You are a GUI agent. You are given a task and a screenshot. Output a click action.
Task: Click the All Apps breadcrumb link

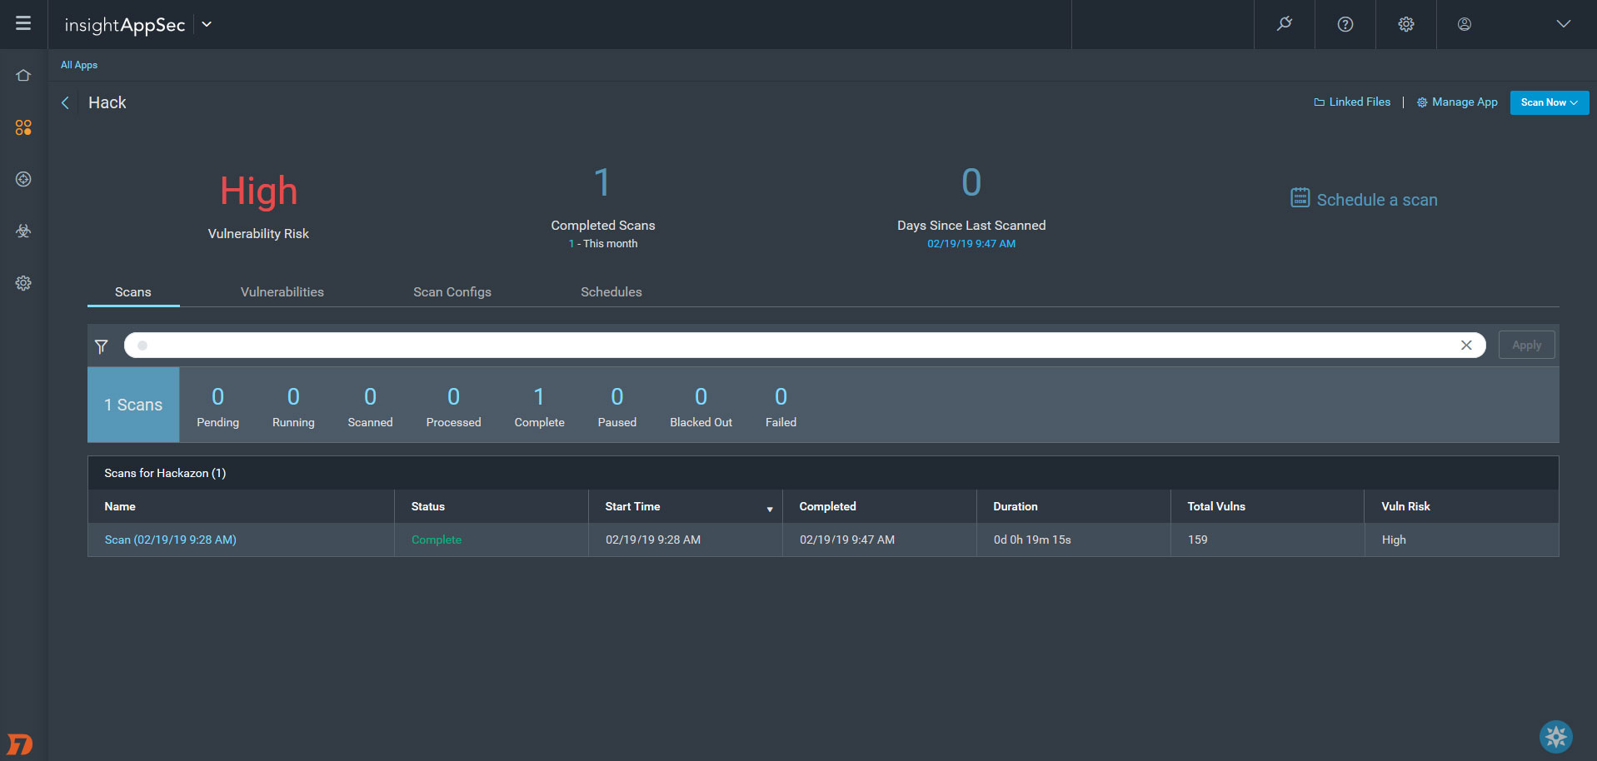[79, 65]
